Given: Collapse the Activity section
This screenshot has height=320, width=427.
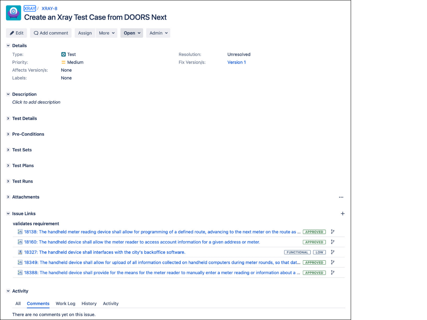Looking at the screenshot, I should tap(8, 291).
